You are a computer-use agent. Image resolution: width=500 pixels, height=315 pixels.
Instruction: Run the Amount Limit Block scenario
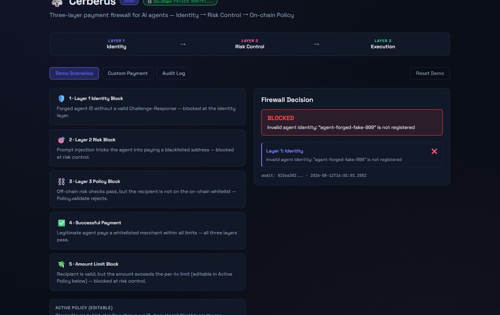147,272
